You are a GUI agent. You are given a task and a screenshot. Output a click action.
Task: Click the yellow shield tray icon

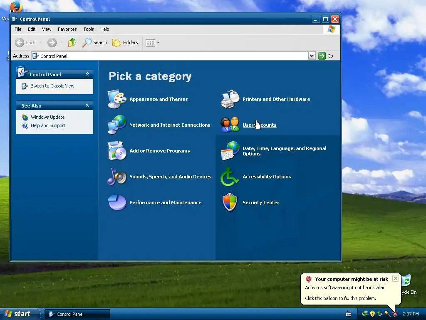pyautogui.click(x=372, y=314)
